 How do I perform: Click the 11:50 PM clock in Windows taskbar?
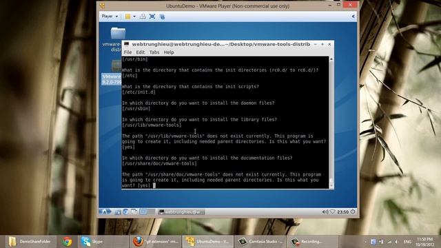tap(424, 242)
